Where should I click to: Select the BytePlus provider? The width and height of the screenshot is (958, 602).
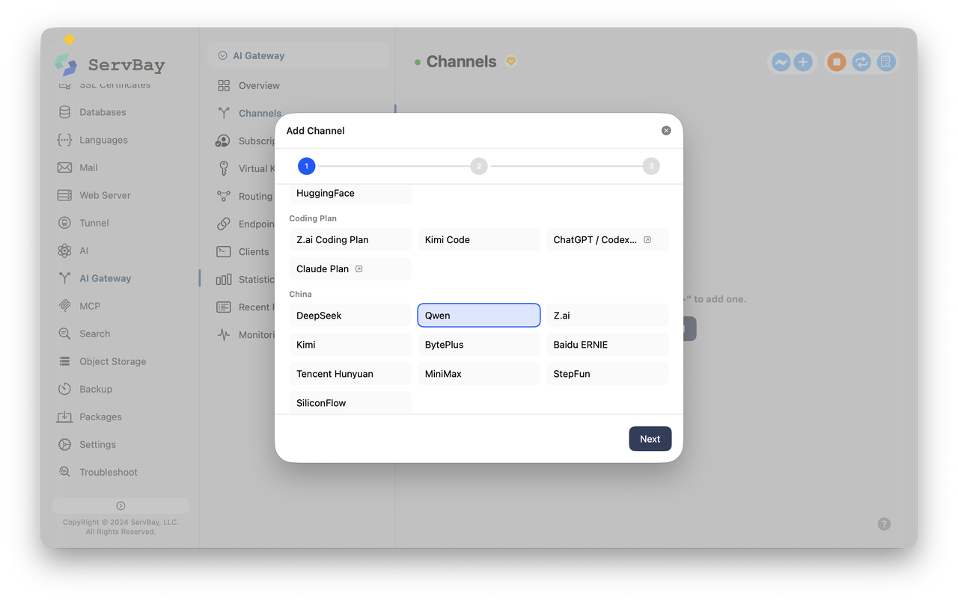coord(479,345)
